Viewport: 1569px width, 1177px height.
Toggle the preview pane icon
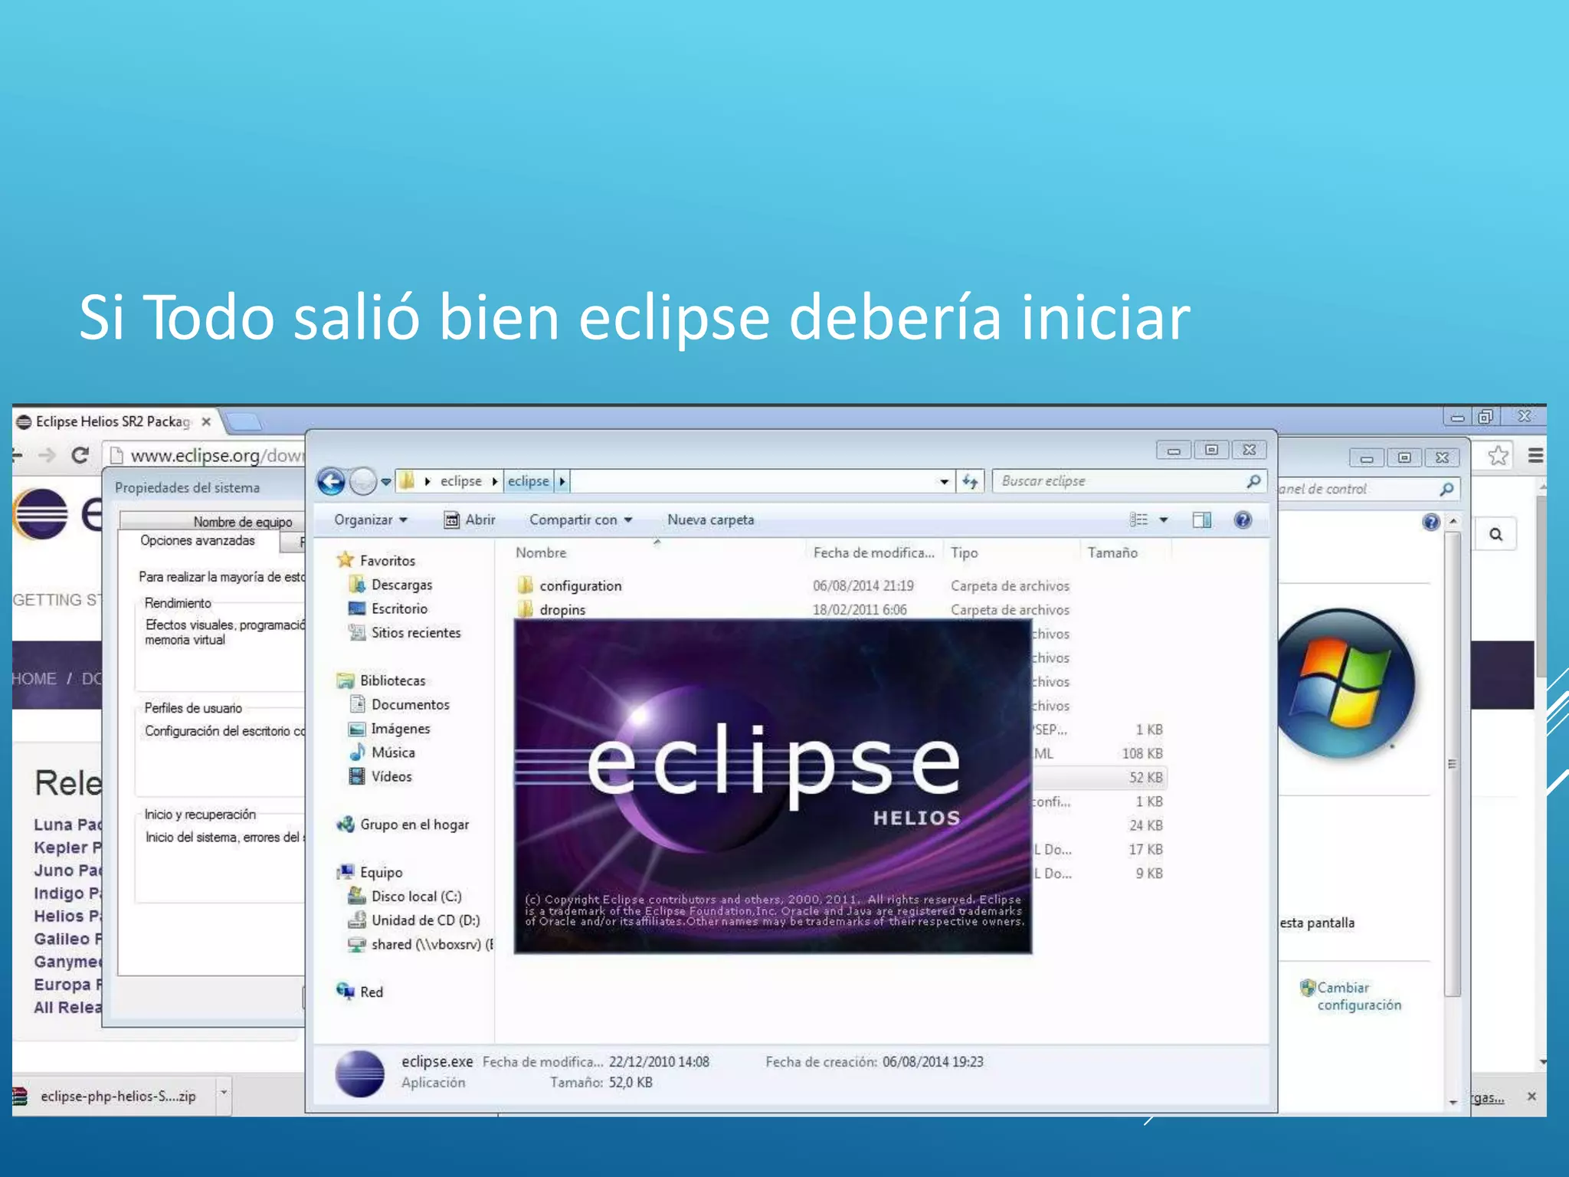pos(1201,520)
